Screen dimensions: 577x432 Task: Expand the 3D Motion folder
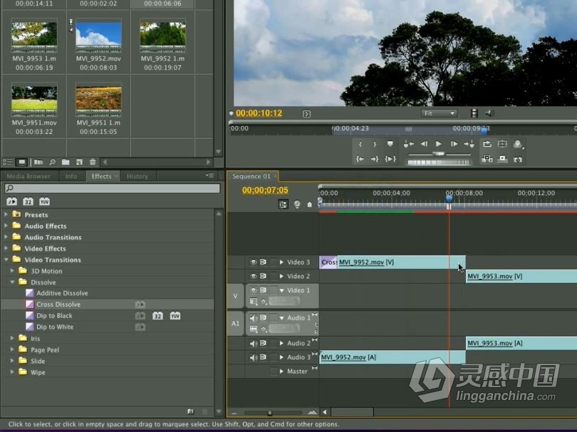tap(12, 270)
